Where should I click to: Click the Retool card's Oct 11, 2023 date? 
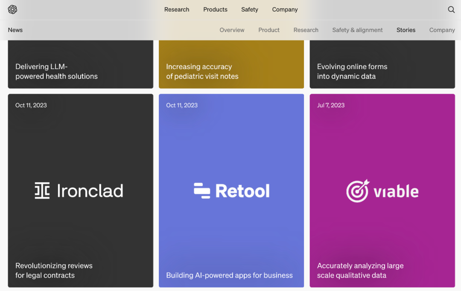coord(182,105)
